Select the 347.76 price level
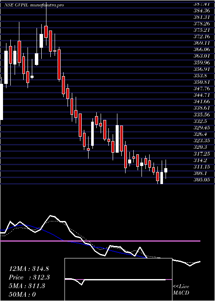This screenshot has width=215, height=301. click(201, 89)
